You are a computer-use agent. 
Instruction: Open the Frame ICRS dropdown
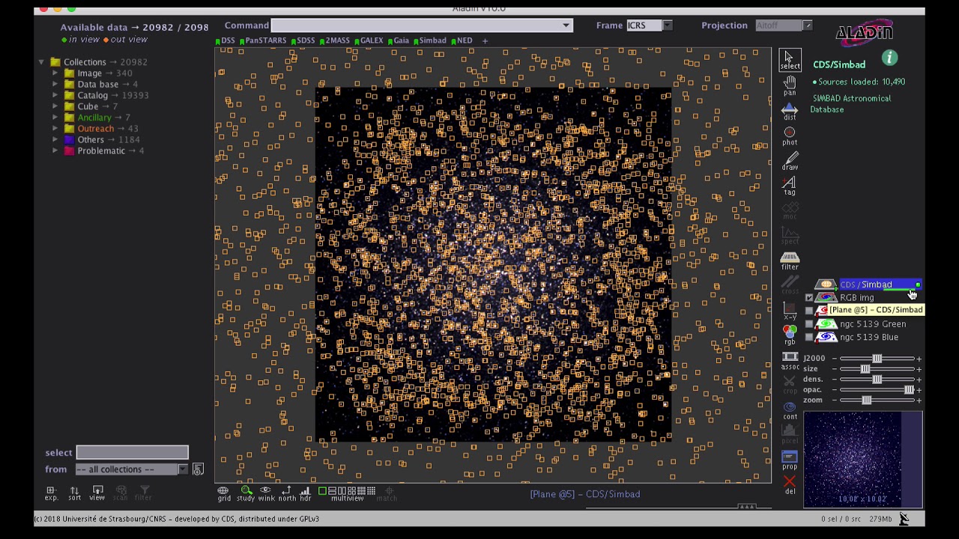[x=650, y=25]
